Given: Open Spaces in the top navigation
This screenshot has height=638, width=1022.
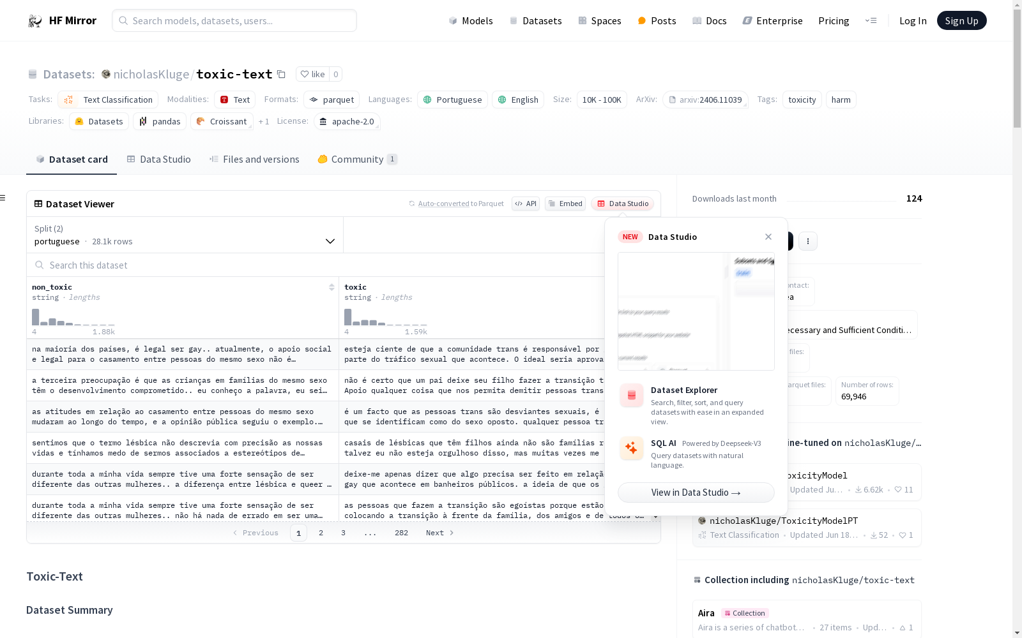Looking at the screenshot, I should 600,20.
